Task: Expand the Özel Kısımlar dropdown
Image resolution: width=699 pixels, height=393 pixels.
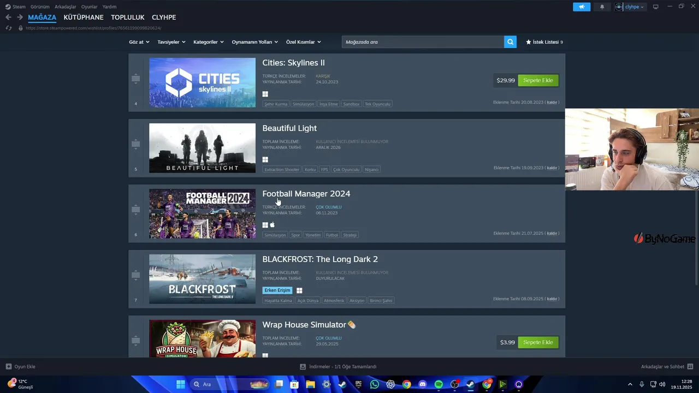Action: click(304, 42)
